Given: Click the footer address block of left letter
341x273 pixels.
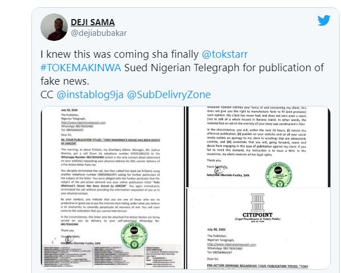Looking at the screenshot, I should tap(113, 257).
